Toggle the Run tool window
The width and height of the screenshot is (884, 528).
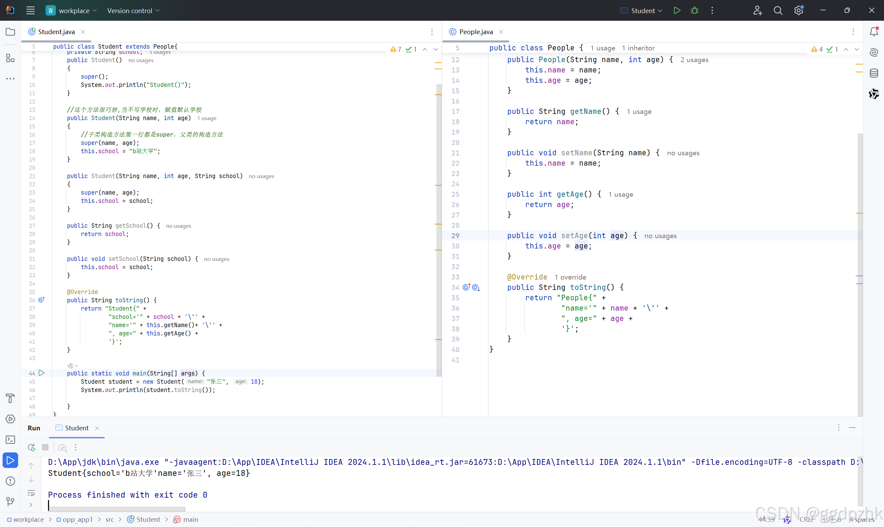pyautogui.click(x=10, y=460)
